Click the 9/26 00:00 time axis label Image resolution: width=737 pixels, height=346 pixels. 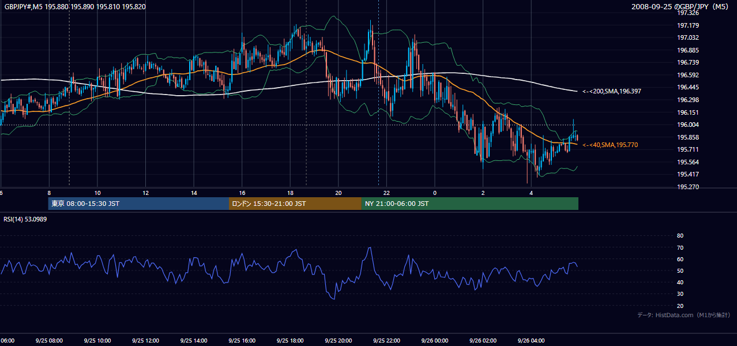point(434,340)
